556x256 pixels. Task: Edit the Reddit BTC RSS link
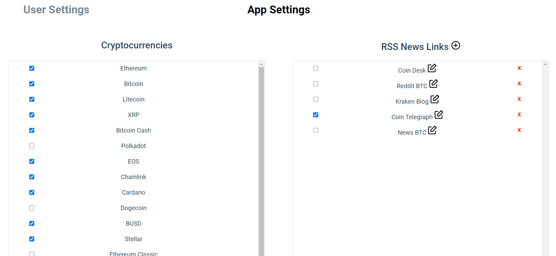434,83
